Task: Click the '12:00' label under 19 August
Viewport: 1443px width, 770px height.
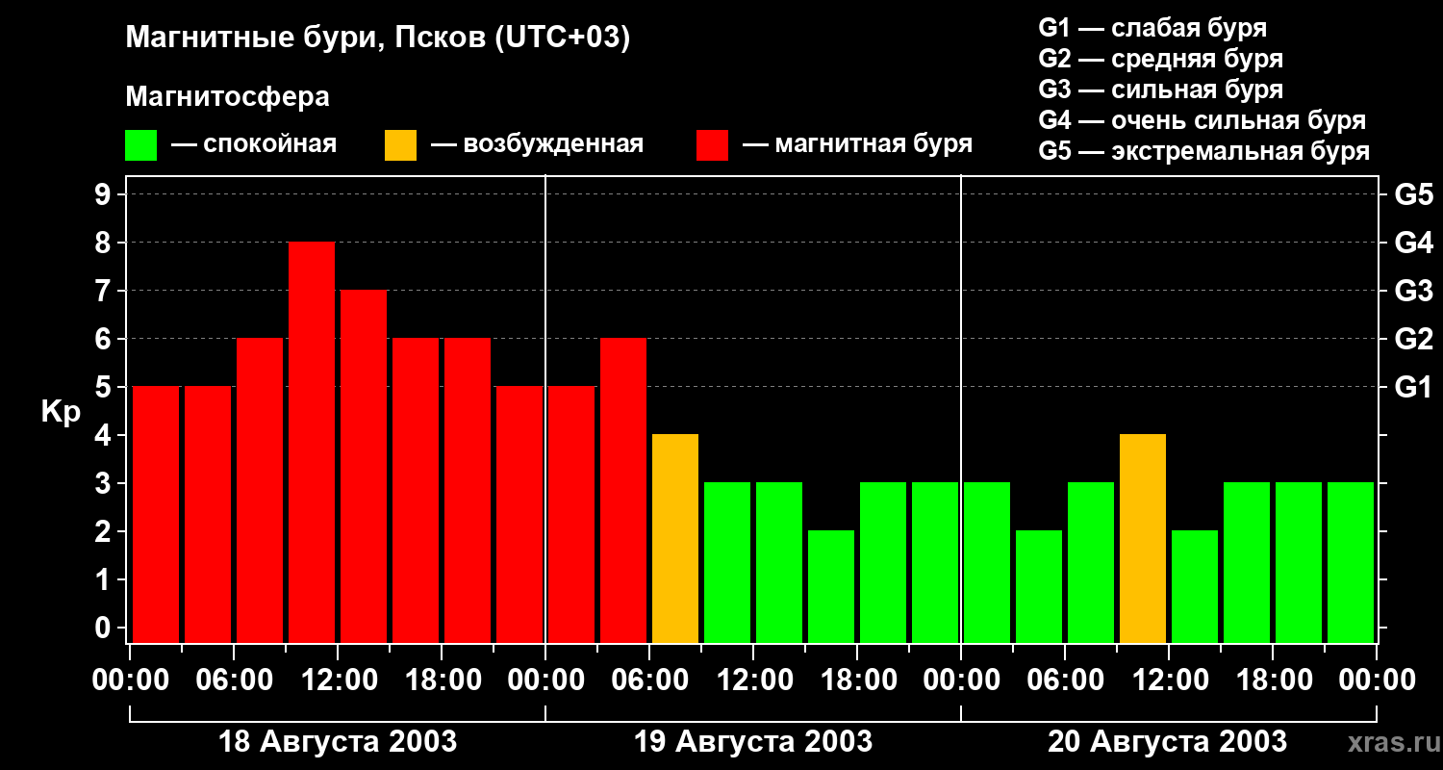Action: coord(753,680)
